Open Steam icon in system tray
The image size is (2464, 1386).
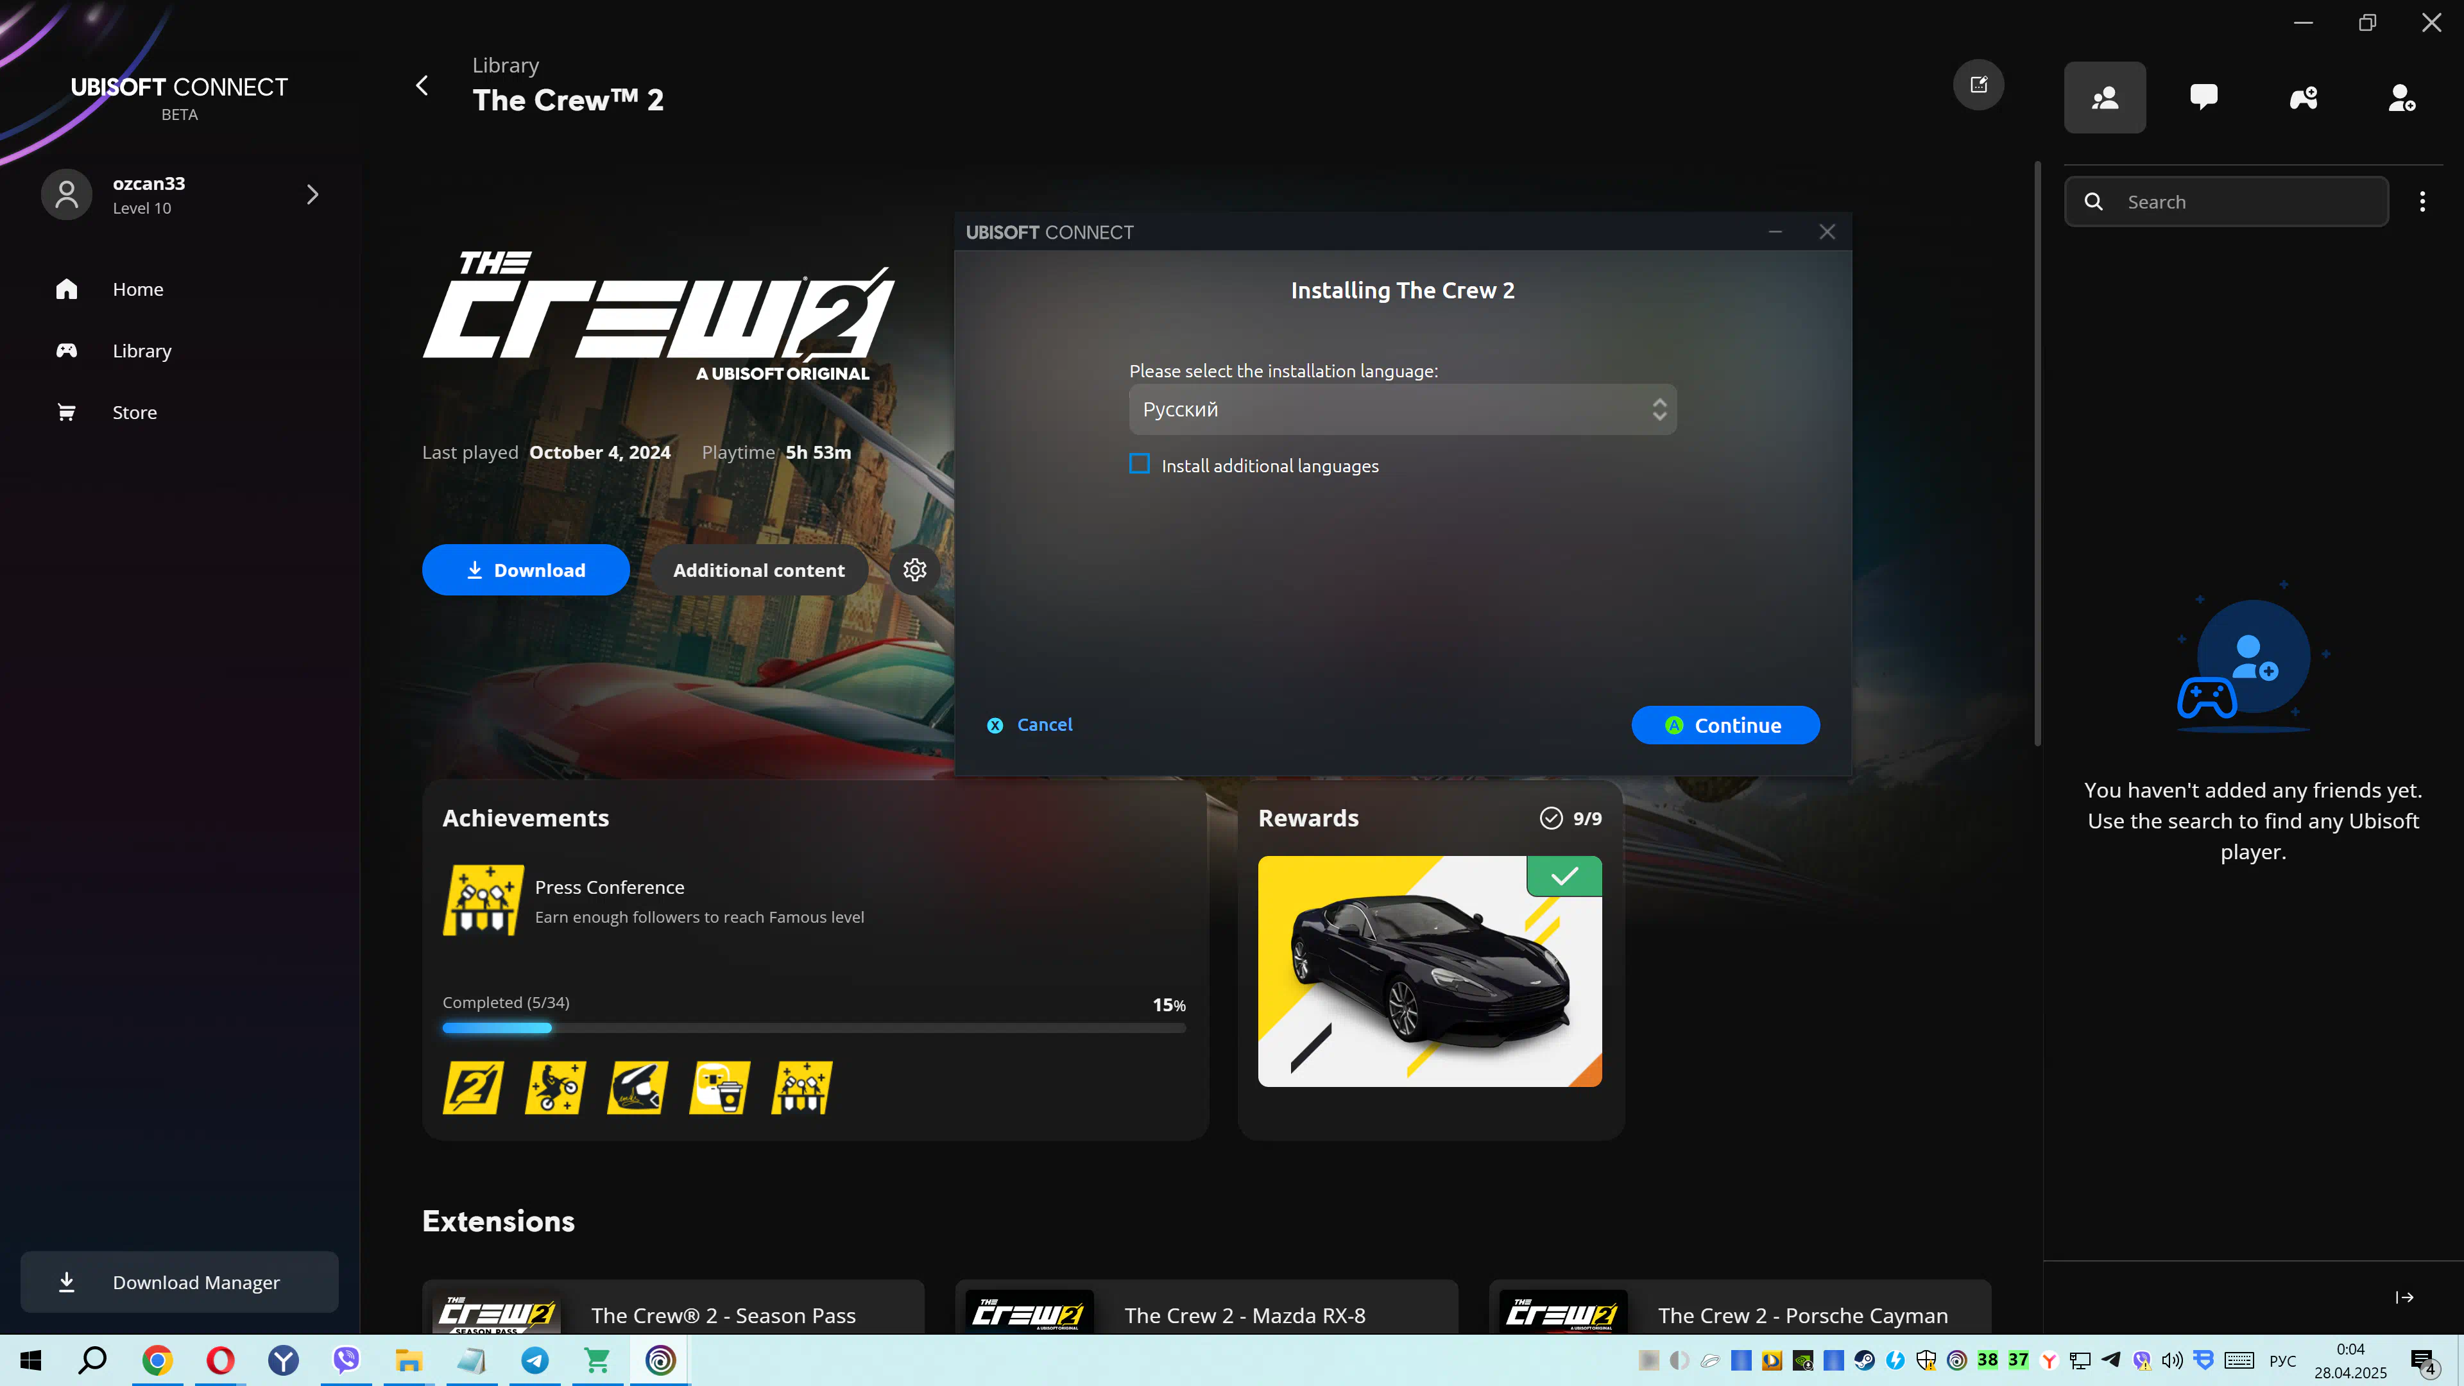click(x=1864, y=1360)
